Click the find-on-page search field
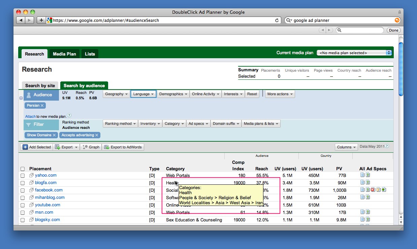Viewport: 417px width, 249px height. tap(360, 30)
